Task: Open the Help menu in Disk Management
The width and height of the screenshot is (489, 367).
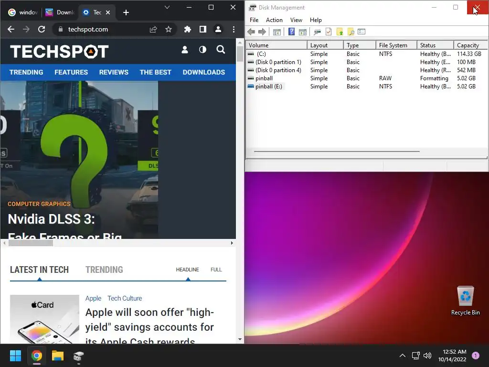Action: [x=316, y=20]
